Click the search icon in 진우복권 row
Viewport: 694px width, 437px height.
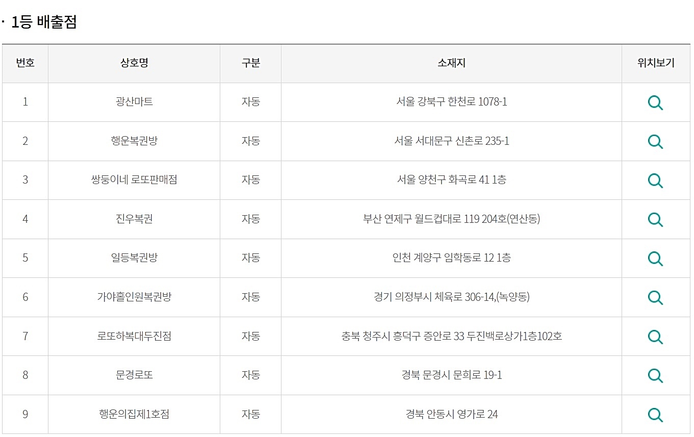pyautogui.click(x=655, y=219)
